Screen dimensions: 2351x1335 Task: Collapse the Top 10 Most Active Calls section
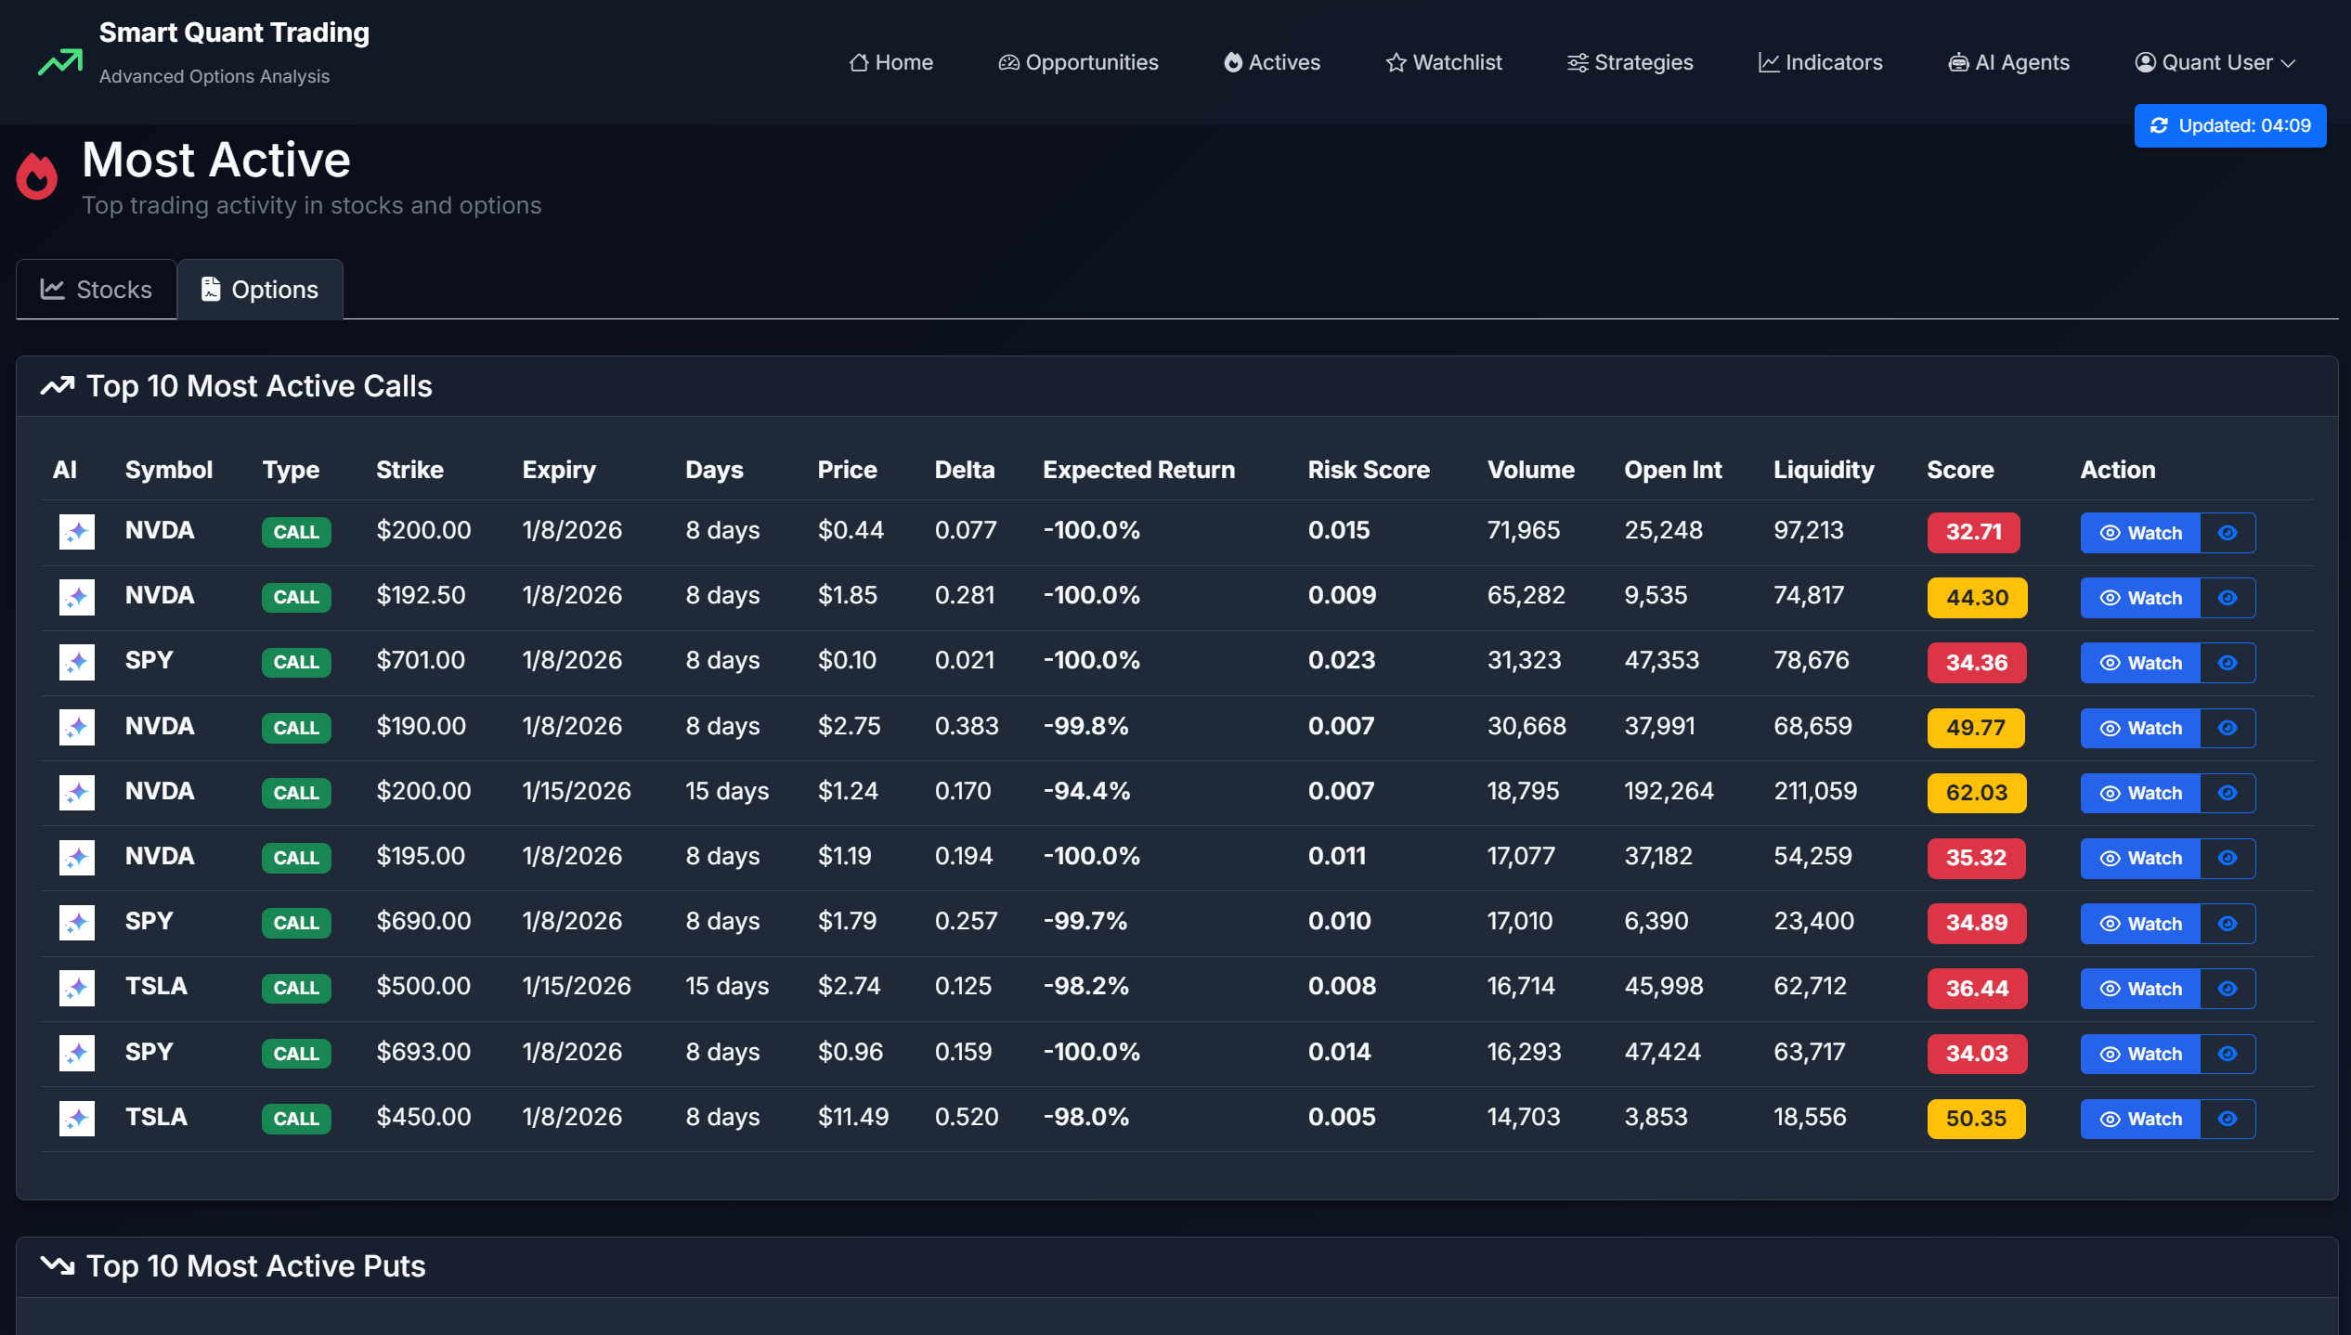tap(258, 385)
